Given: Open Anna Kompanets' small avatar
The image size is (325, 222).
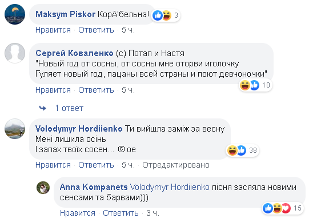Looking at the screenshot, I should [43, 188].
